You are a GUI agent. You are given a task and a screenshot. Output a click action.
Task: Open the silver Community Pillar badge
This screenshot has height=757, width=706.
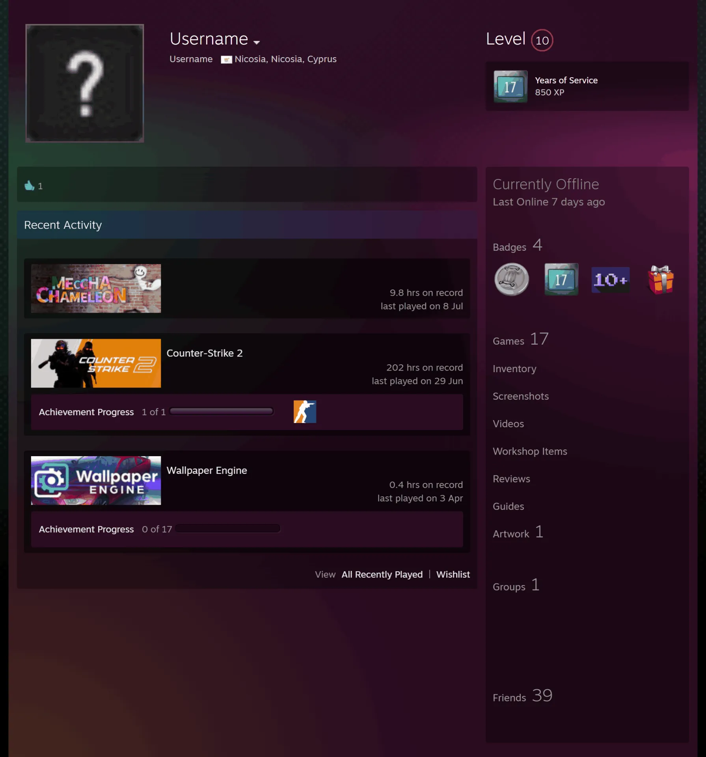click(x=512, y=280)
